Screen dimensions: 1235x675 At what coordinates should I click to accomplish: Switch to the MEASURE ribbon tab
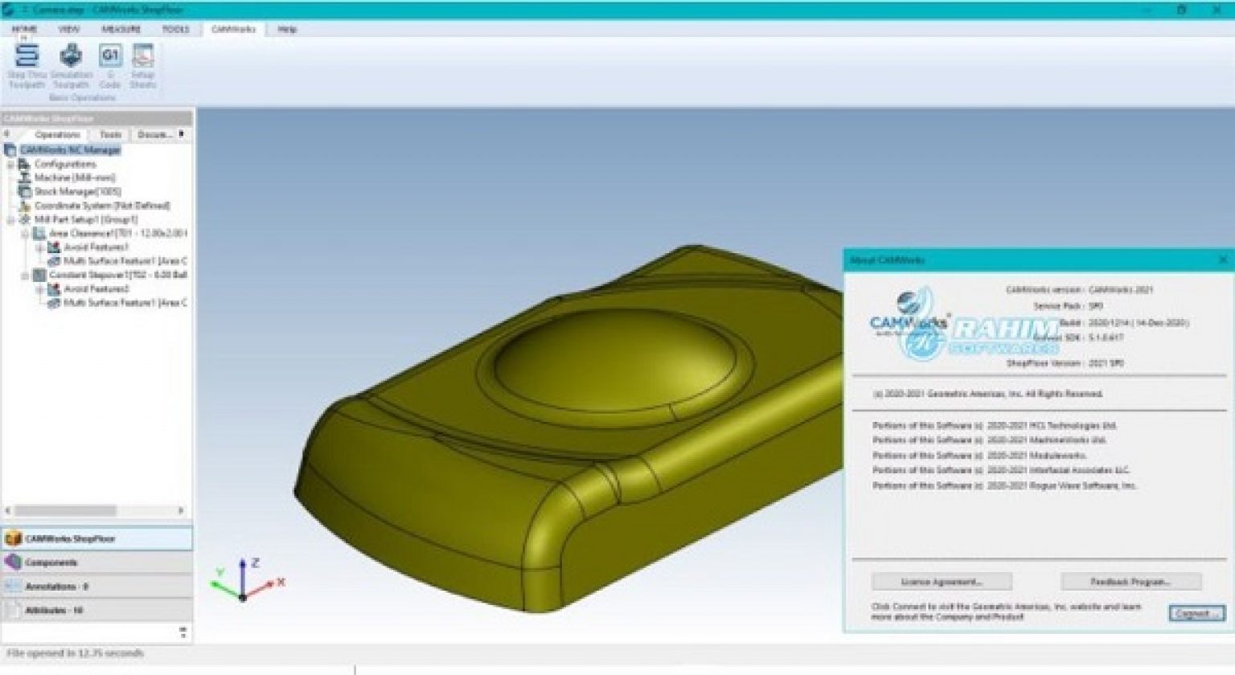click(121, 29)
